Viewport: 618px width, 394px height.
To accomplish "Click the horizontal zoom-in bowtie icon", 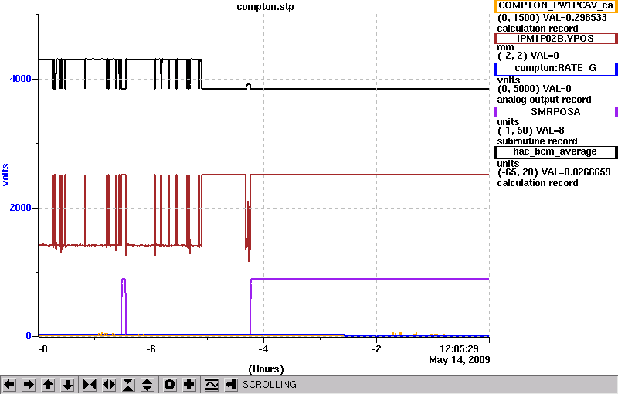I will click(90, 384).
